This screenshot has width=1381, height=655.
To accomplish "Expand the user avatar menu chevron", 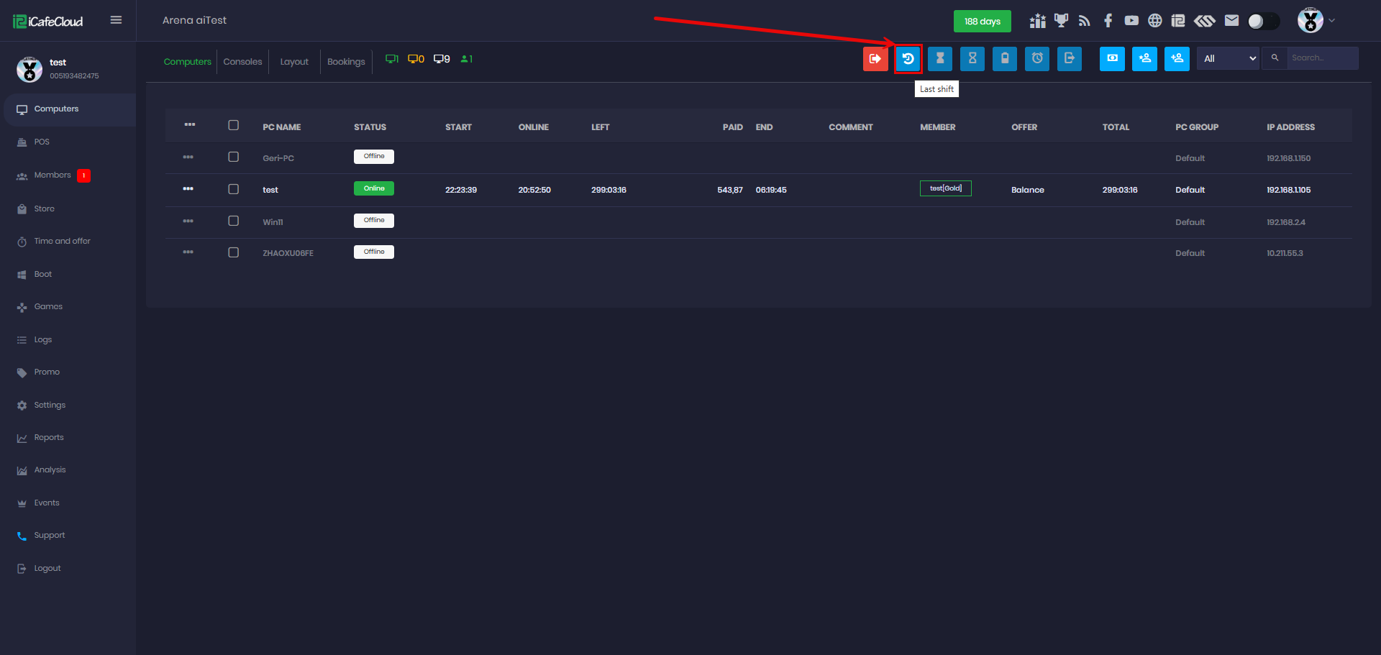I will (x=1331, y=21).
